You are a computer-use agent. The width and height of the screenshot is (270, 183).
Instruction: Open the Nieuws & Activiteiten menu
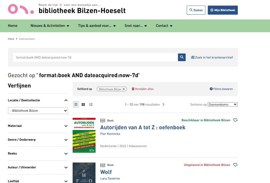[x=50, y=26]
